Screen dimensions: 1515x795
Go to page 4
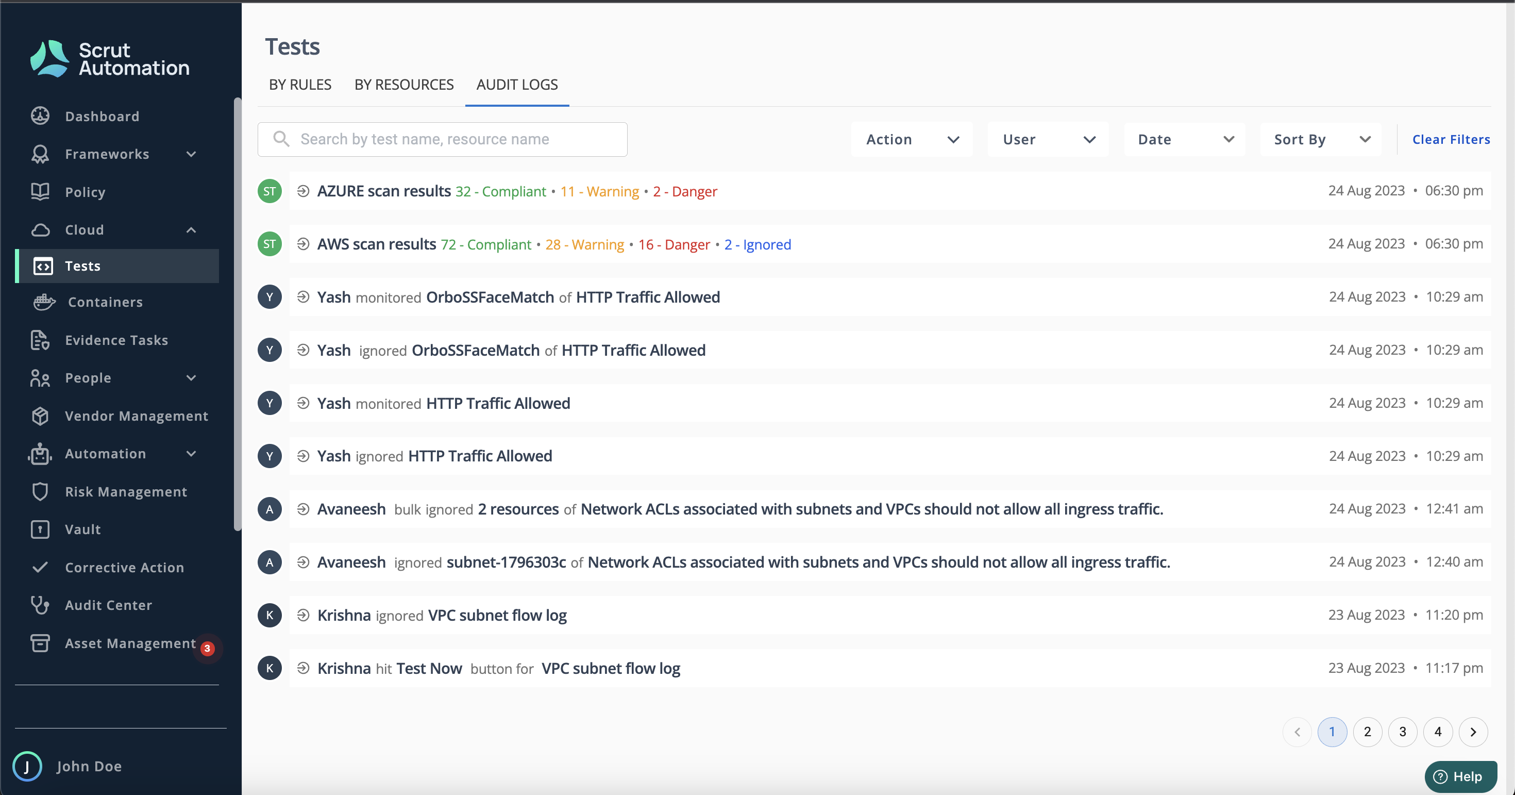click(x=1438, y=732)
